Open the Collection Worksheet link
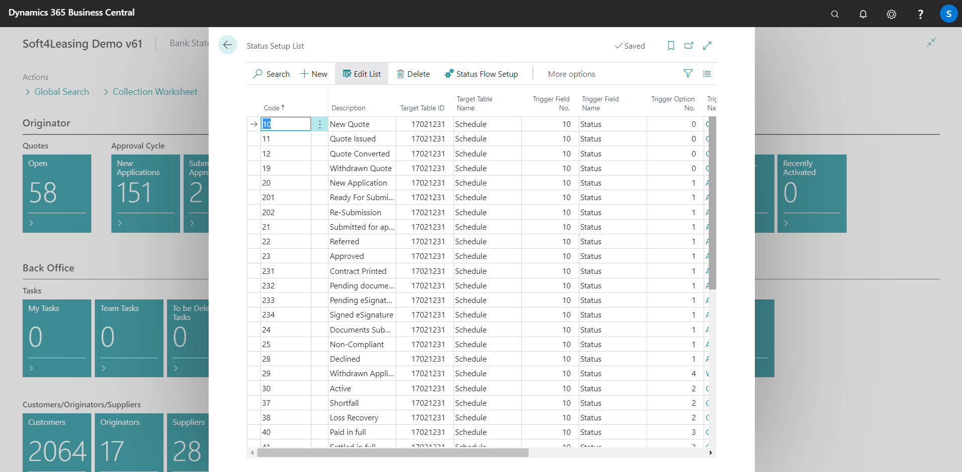Image resolution: width=962 pixels, height=472 pixels. [x=155, y=92]
